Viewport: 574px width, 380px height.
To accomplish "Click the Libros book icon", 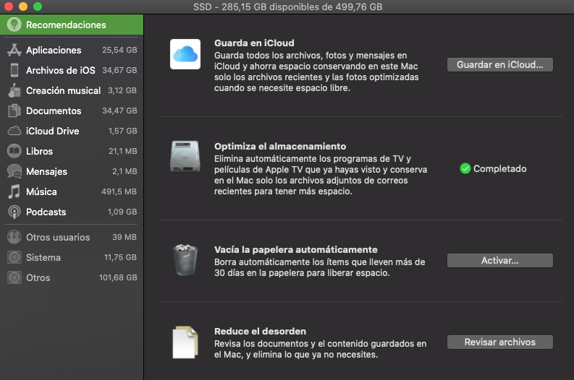I will (14, 151).
